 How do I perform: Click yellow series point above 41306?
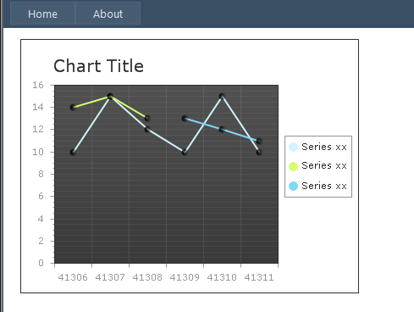coord(73,108)
